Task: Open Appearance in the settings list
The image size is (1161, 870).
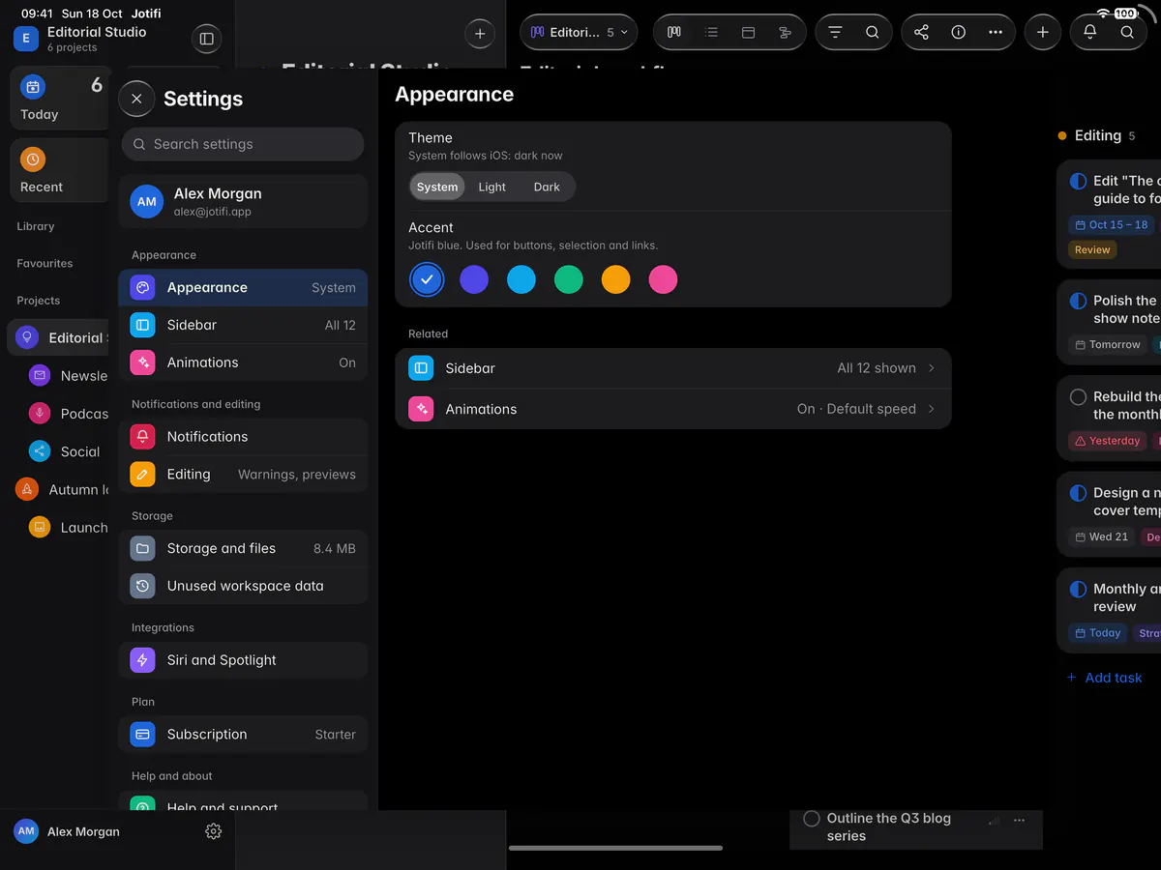Action: (x=243, y=287)
